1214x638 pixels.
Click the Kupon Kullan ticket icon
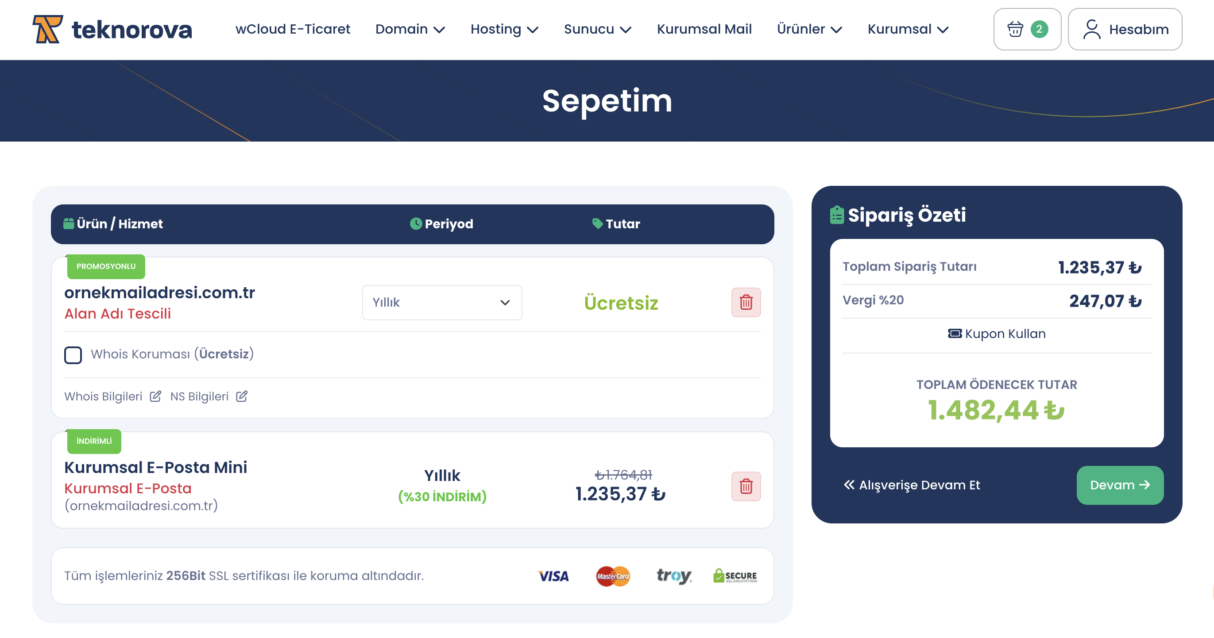(x=955, y=333)
